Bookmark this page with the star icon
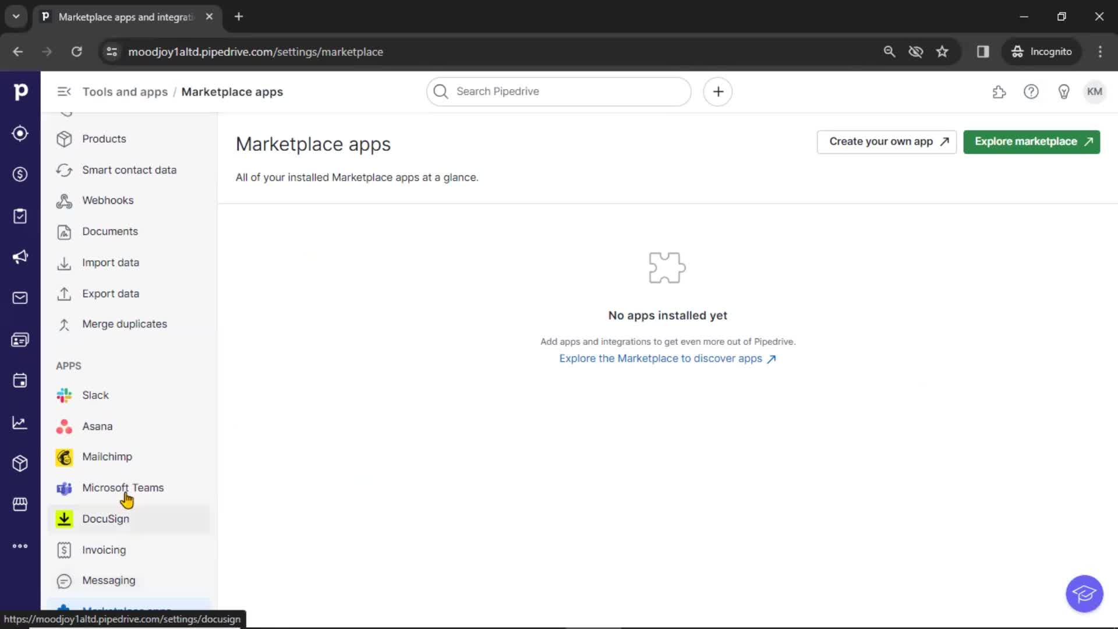 [942, 52]
